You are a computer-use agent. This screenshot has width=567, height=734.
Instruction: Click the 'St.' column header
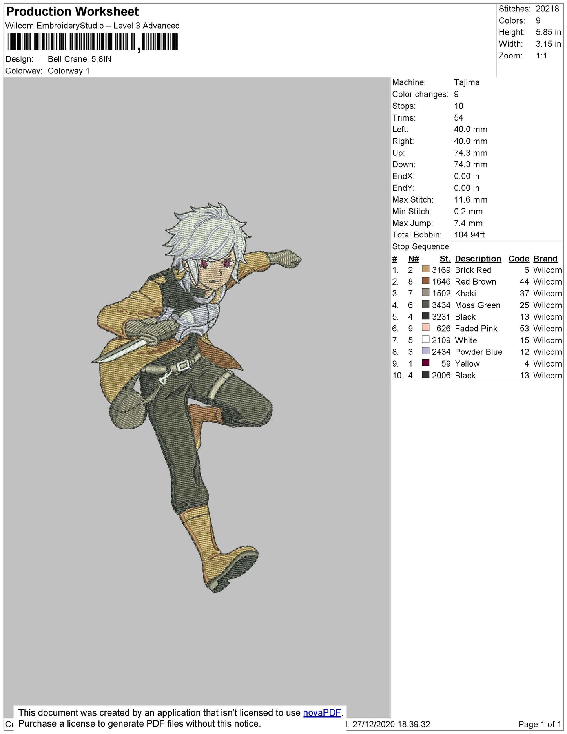click(x=445, y=259)
